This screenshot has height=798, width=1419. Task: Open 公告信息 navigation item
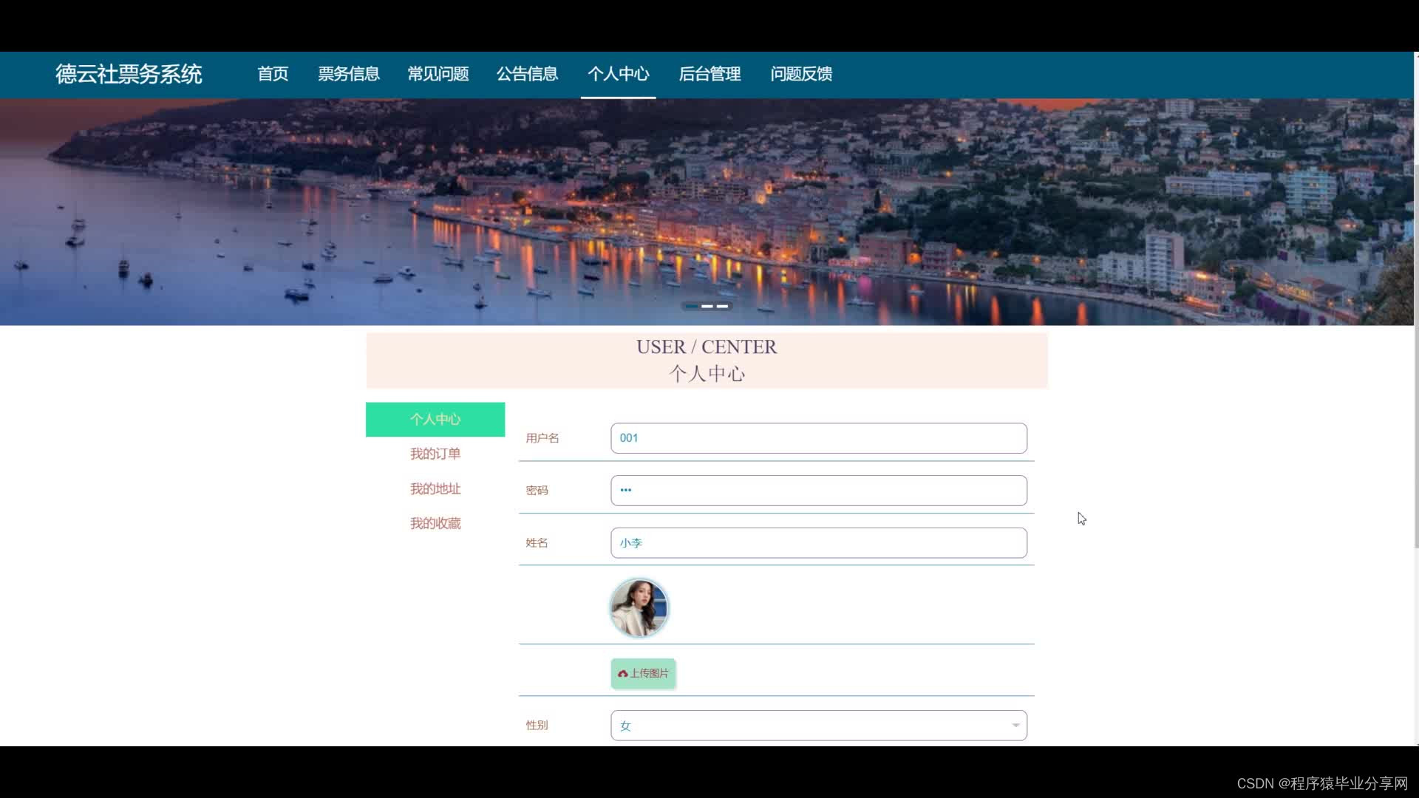527,74
